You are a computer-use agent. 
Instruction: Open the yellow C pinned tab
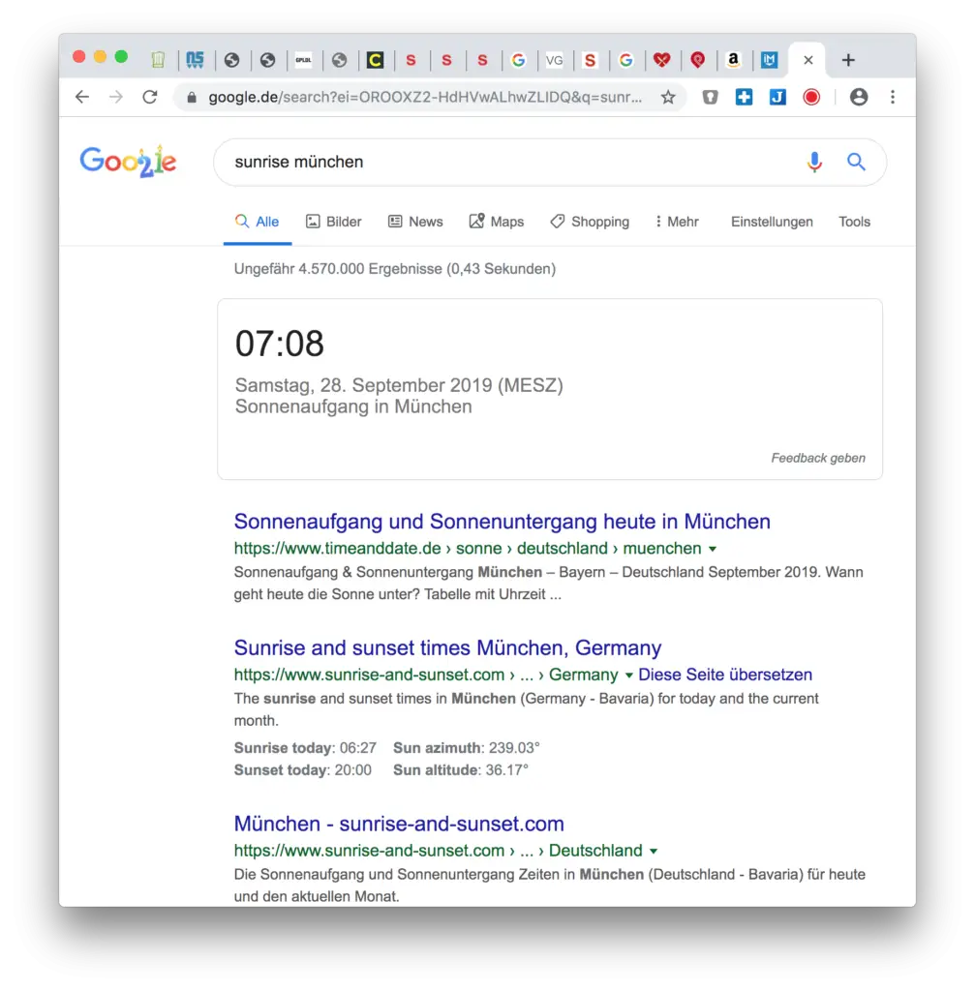click(376, 60)
